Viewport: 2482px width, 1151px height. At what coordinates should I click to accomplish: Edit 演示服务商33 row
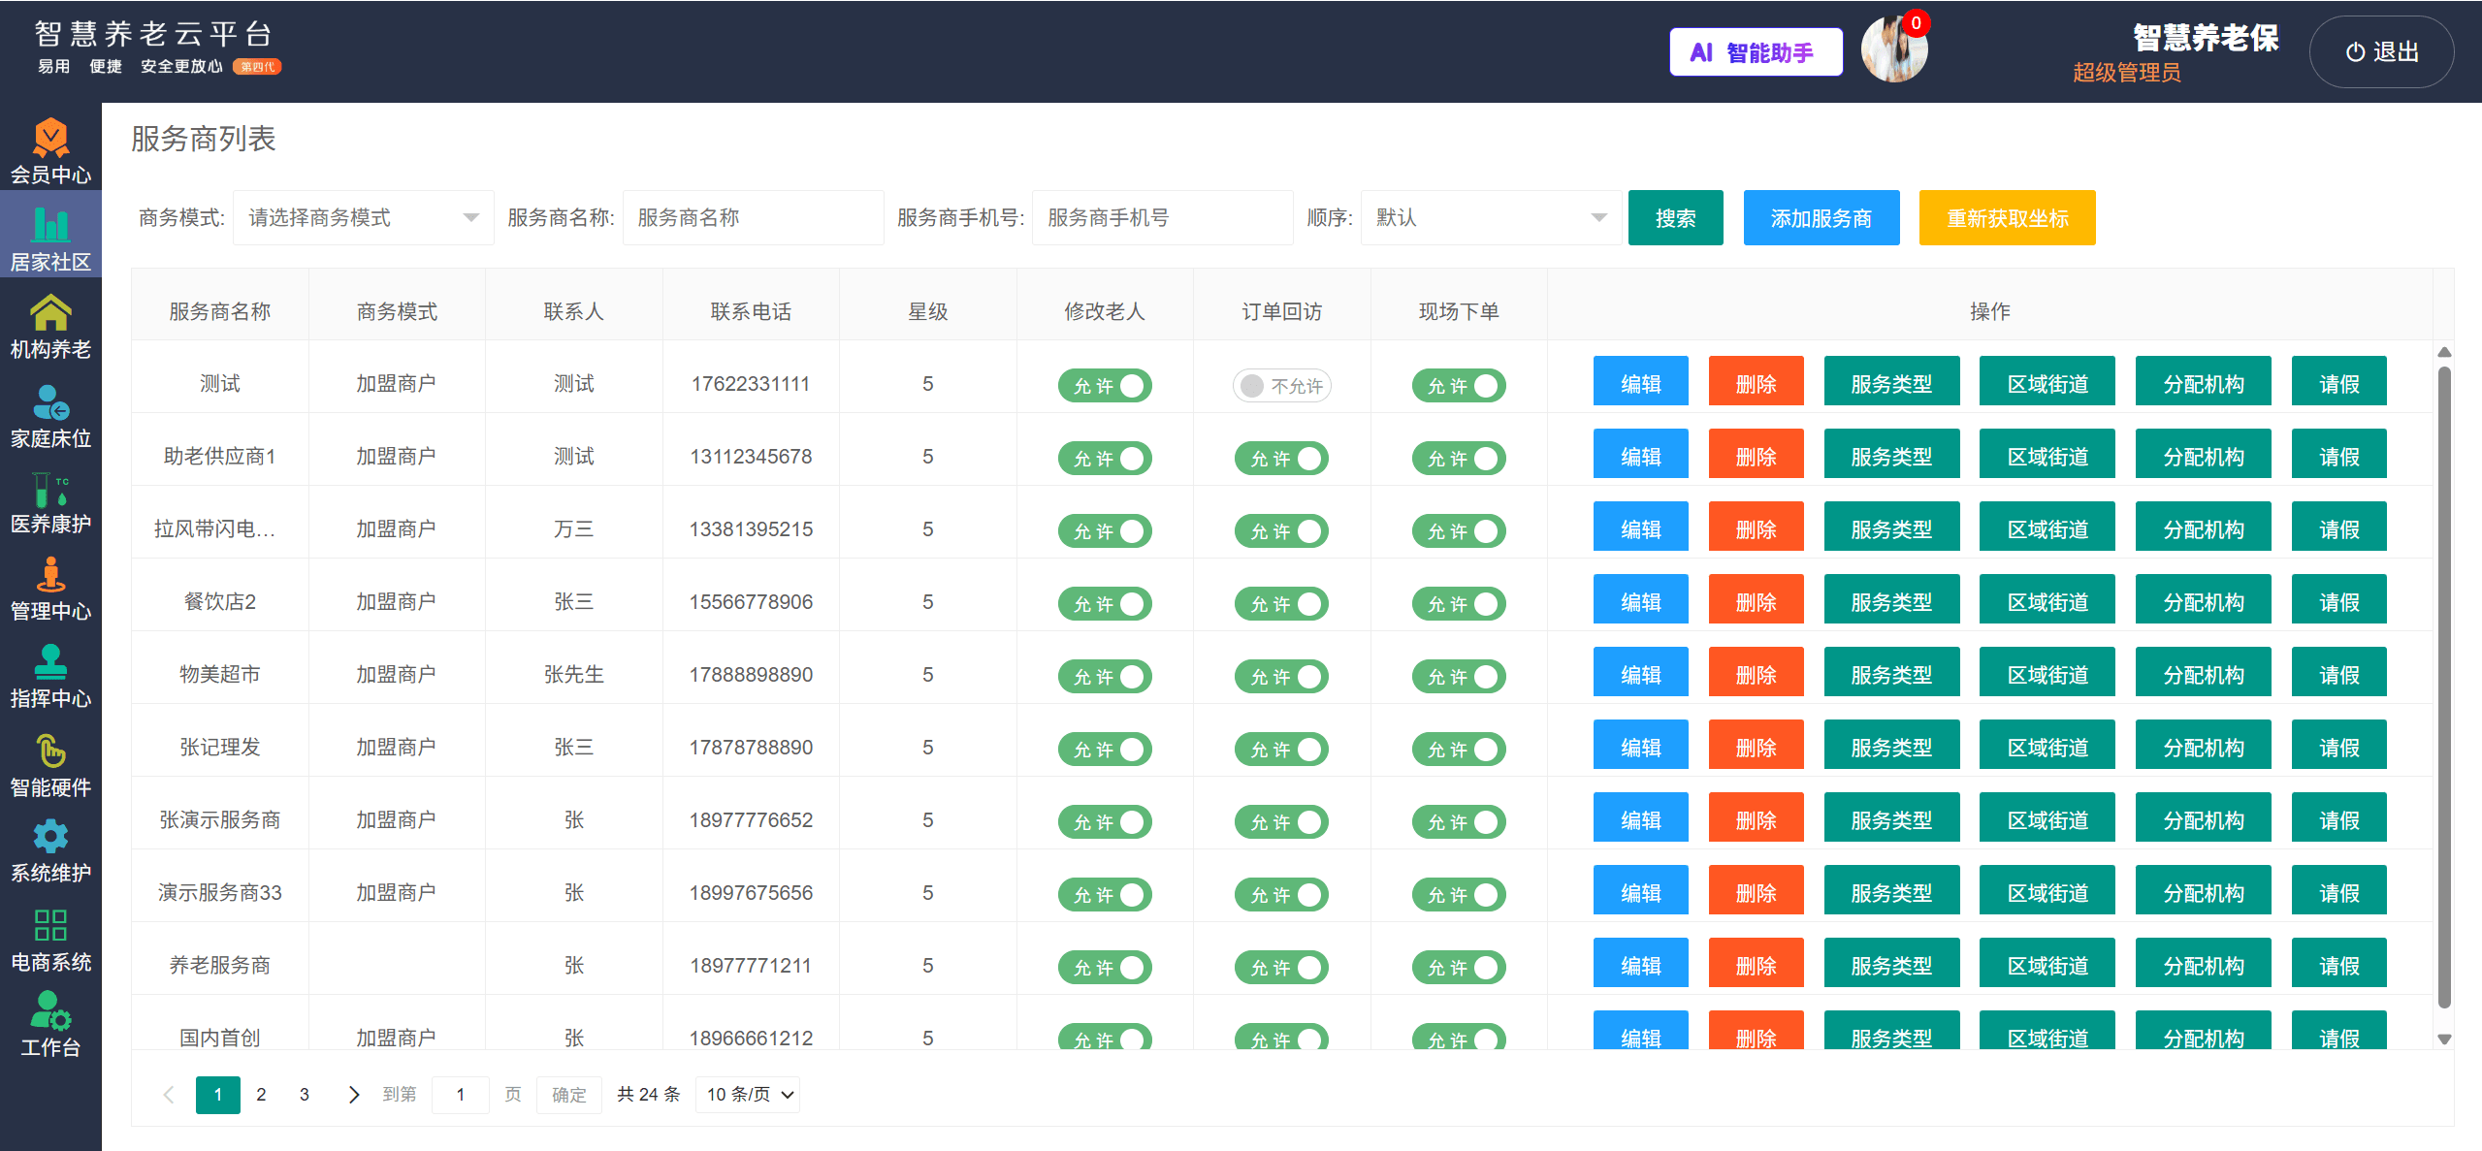click(1641, 890)
